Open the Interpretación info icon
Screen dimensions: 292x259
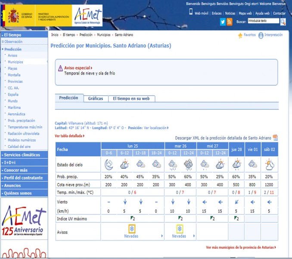(261, 35)
